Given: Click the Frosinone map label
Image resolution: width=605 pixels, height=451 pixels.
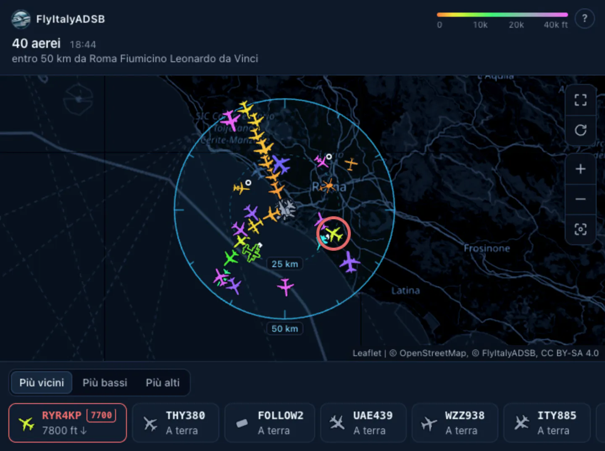Looking at the screenshot, I should coord(487,248).
